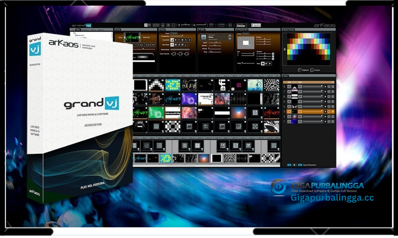Select next visual arrow in Visual panel

pyautogui.click(x=140, y=37)
